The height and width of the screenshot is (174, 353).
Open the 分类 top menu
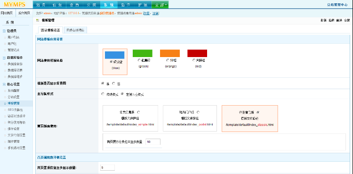click(x=92, y=5)
